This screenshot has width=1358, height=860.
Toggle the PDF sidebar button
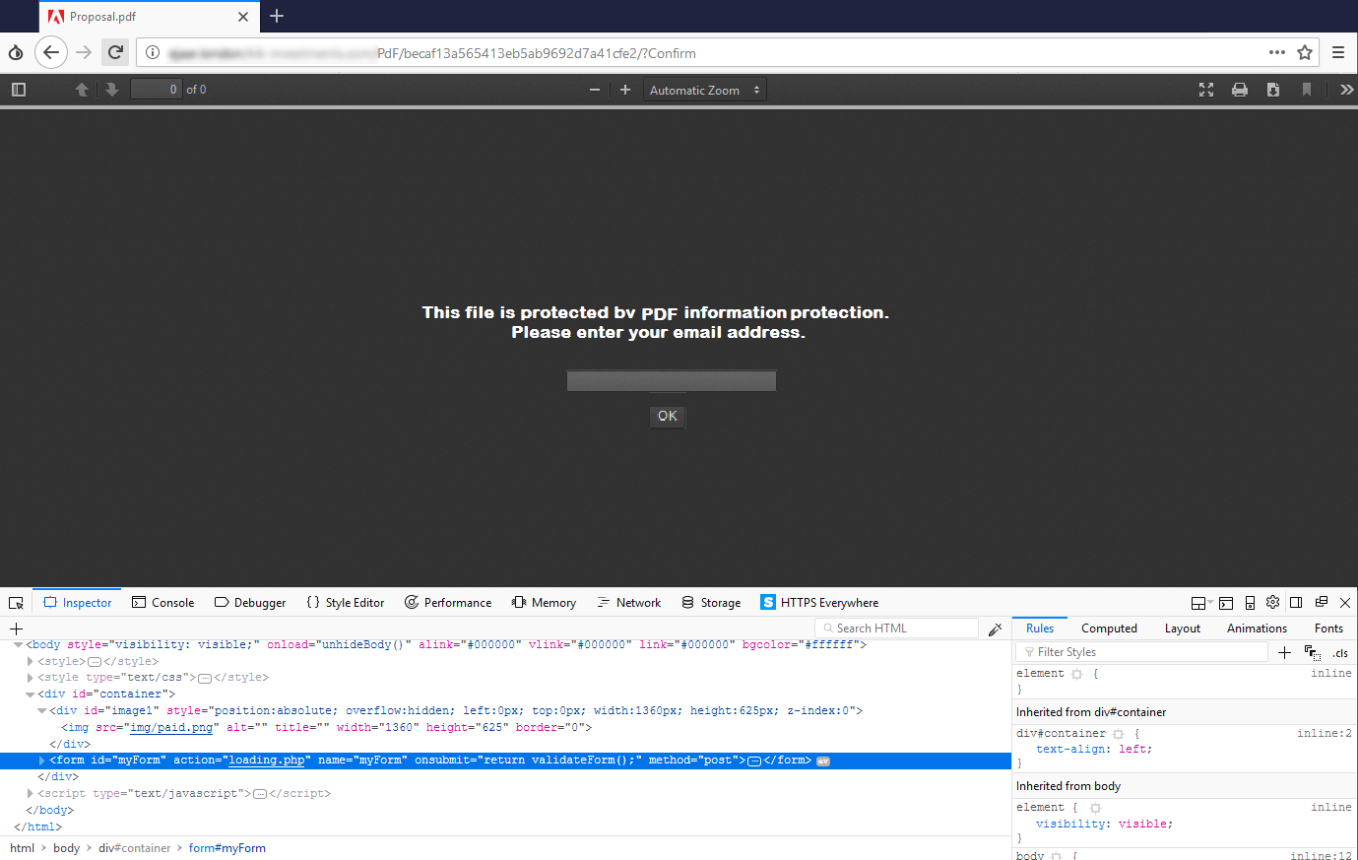[18, 90]
